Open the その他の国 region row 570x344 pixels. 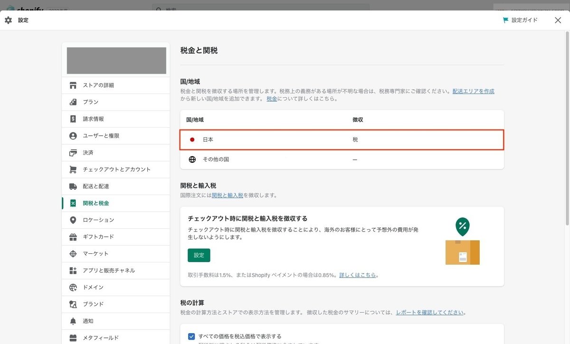click(x=342, y=159)
